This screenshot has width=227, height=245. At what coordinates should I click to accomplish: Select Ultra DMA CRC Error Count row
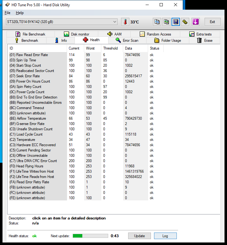pos(86,161)
